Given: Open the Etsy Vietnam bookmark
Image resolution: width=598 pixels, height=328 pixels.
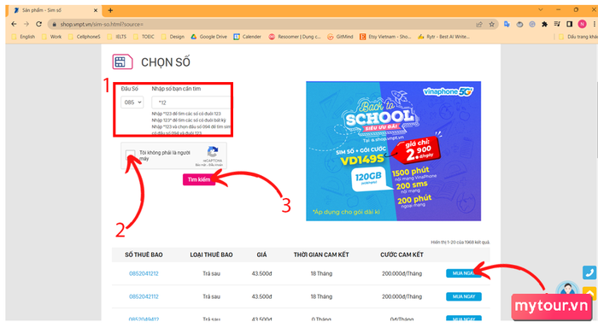Looking at the screenshot, I should point(386,37).
